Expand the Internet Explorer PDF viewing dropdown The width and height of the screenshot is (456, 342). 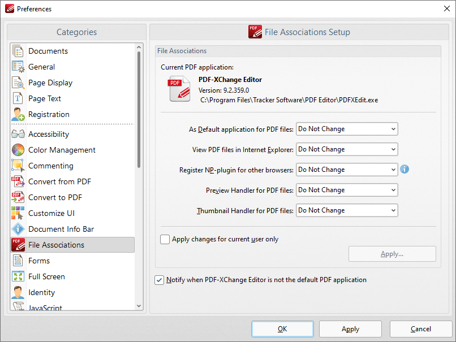point(346,149)
